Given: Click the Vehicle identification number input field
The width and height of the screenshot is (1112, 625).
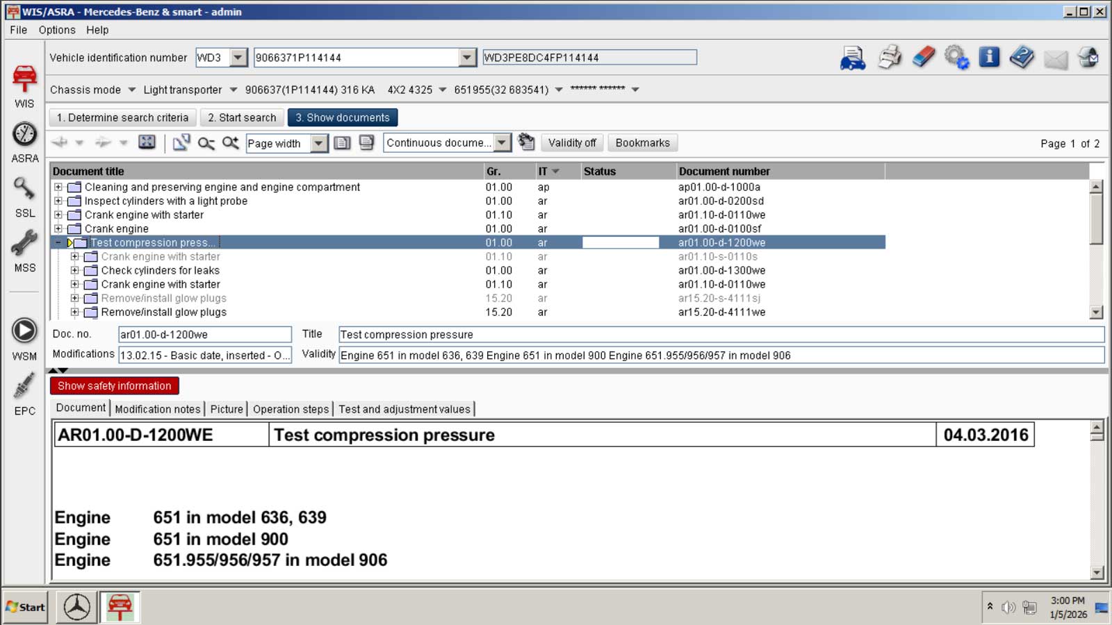Looking at the screenshot, I should tap(356, 58).
